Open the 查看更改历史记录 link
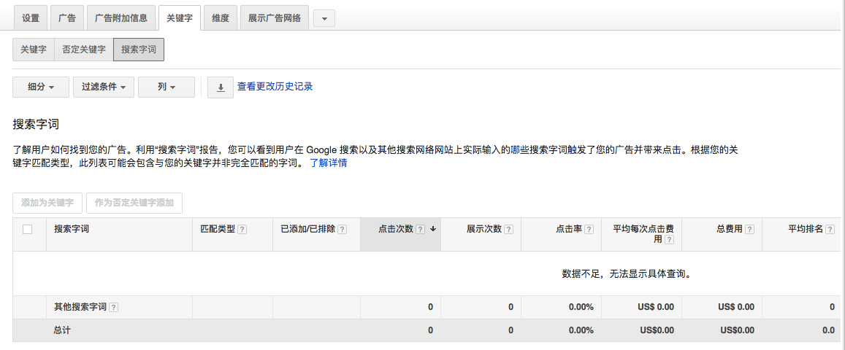Screen dimensions: 845x350 click(x=275, y=87)
